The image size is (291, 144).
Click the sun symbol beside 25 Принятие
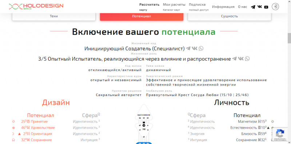coord(13,122)
